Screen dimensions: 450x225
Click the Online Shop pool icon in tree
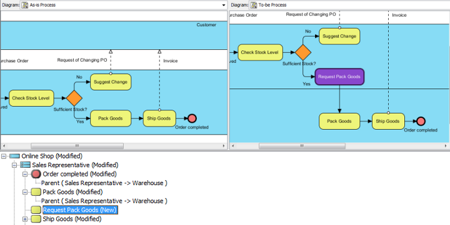(14, 156)
